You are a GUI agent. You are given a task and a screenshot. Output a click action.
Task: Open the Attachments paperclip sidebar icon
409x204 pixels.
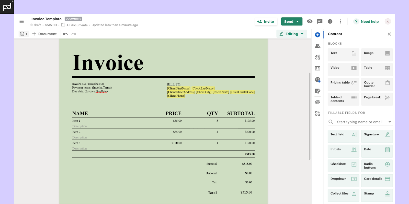[x=317, y=102]
